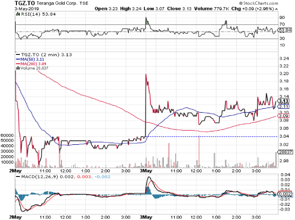Click the 3.13 current price tag
The width and height of the screenshot is (295, 220).
(x=284, y=101)
